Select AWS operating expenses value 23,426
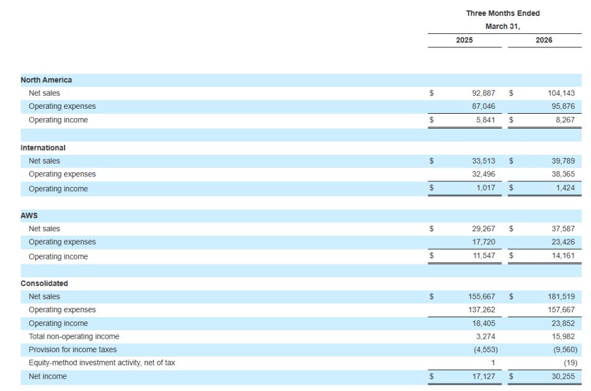The width and height of the screenshot is (591, 391). (563, 242)
